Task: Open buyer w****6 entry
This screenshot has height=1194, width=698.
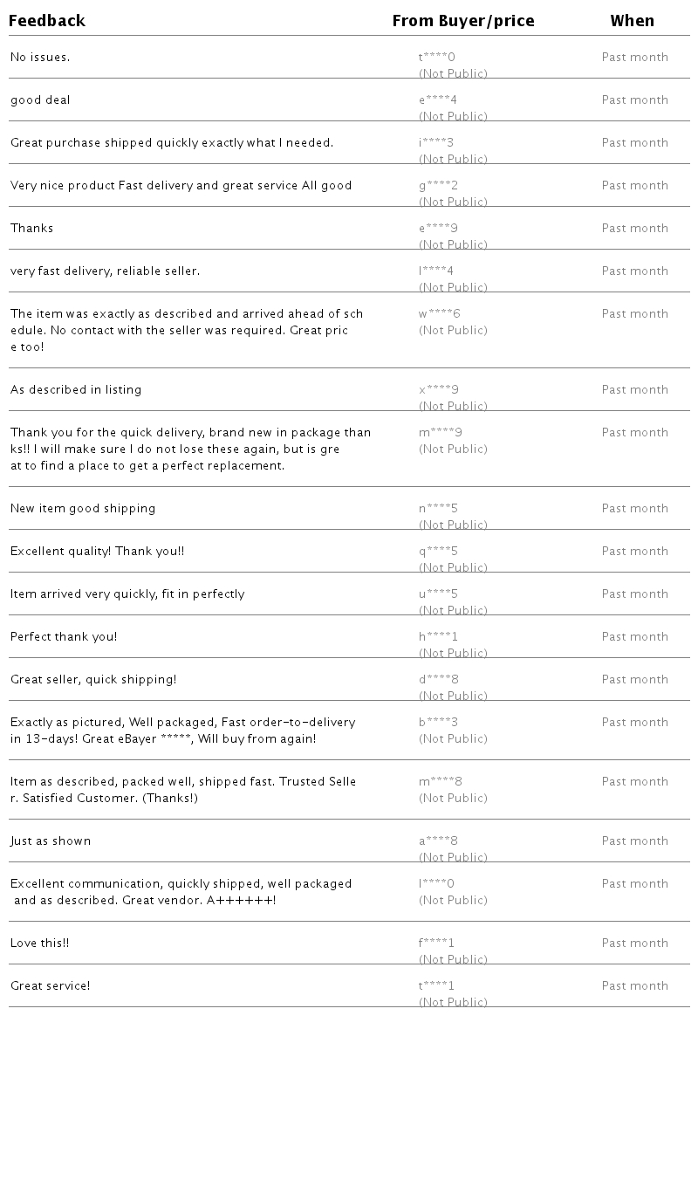Action: tap(440, 314)
